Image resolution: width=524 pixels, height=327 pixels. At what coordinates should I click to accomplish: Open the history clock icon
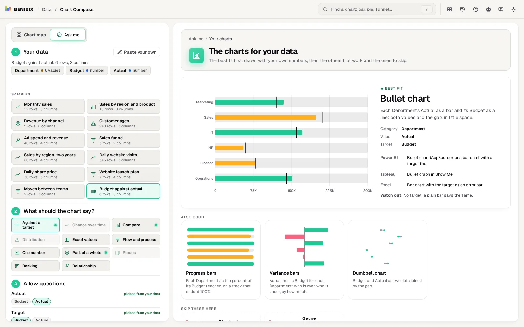[462, 9]
